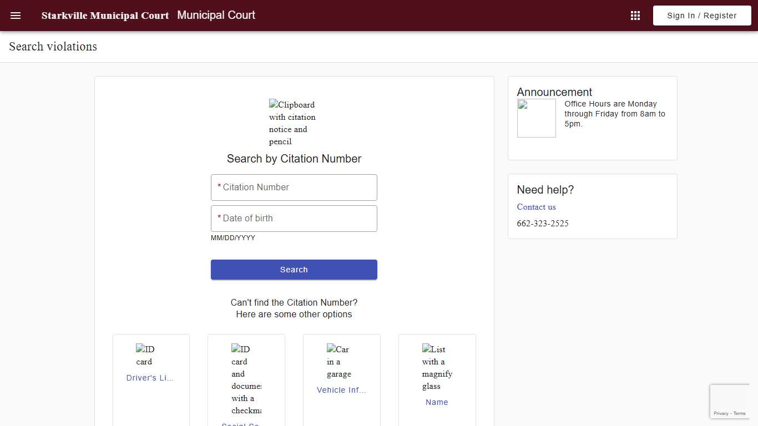Select the Vehicle Information search option

point(341,390)
